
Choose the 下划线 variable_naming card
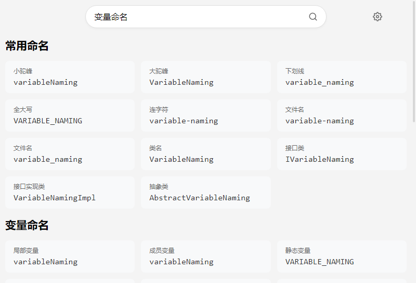pyautogui.click(x=342, y=77)
